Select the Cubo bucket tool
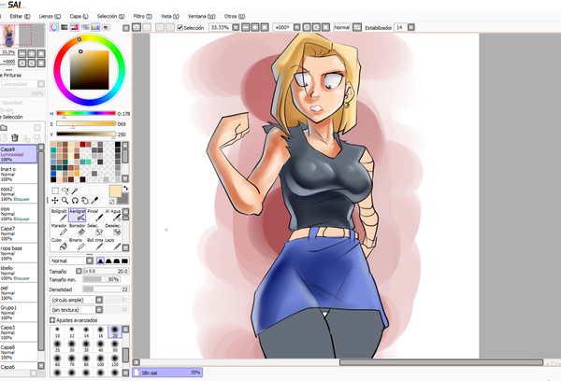 tap(59, 244)
